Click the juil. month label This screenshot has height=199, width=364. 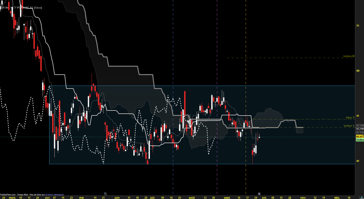[153, 197]
